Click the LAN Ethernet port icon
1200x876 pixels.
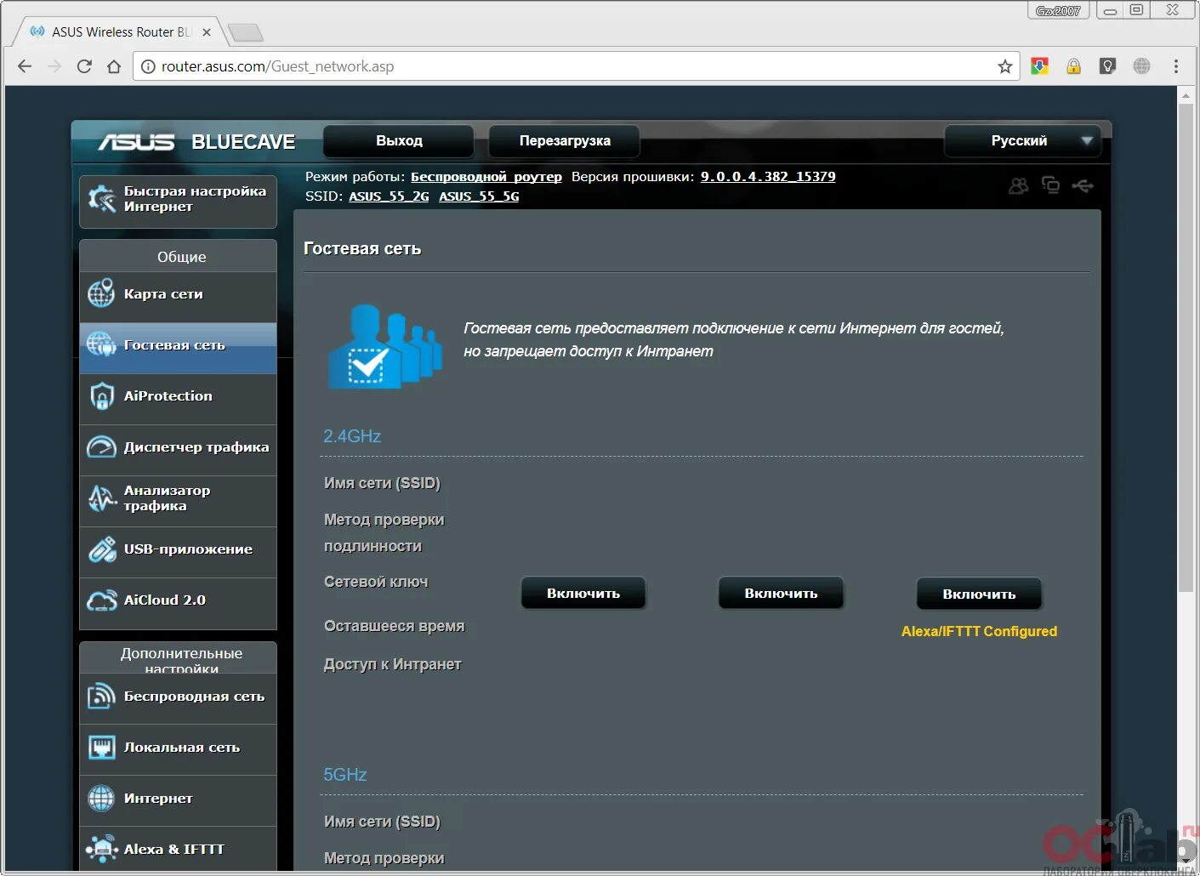pyautogui.click(x=102, y=748)
